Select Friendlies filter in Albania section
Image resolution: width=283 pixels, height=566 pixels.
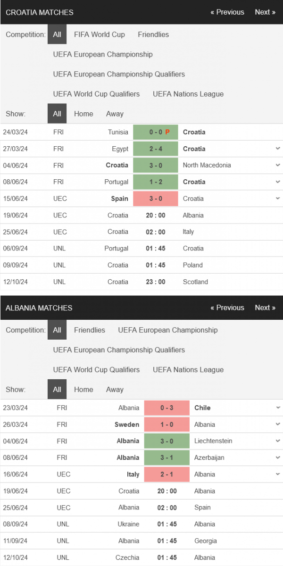tap(90, 330)
